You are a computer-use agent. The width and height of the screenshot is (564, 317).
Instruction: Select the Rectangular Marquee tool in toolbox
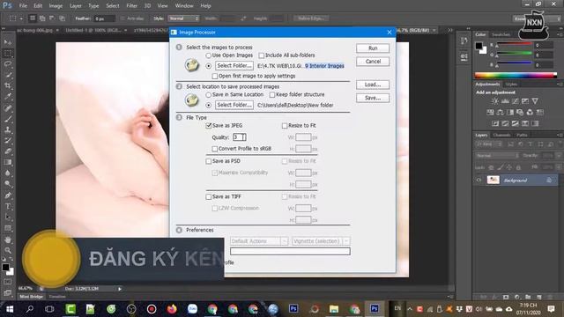(x=8, y=54)
